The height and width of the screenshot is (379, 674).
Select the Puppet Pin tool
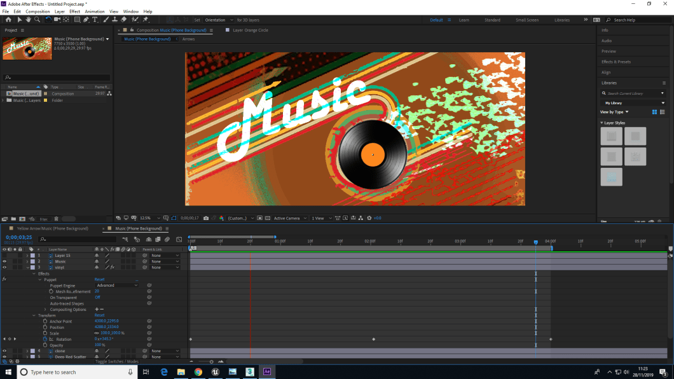pyautogui.click(x=146, y=19)
